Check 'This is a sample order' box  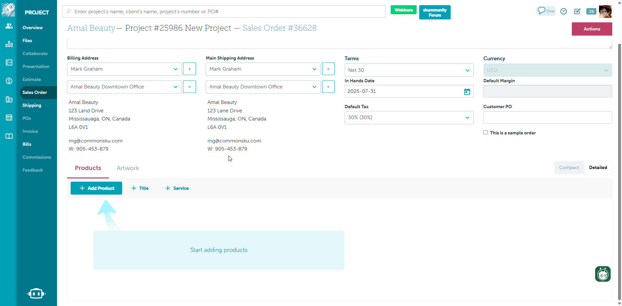tap(485, 132)
